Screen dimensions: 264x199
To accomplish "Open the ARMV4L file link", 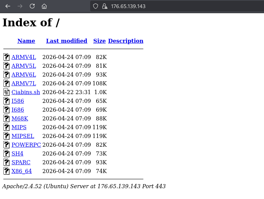I will tap(24, 57).
